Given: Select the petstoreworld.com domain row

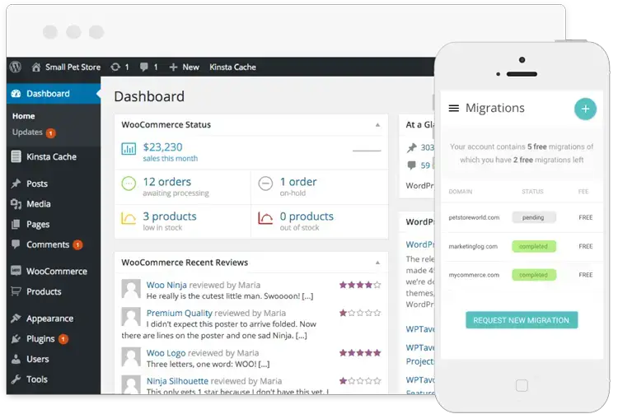Looking at the screenshot, I should [x=522, y=217].
